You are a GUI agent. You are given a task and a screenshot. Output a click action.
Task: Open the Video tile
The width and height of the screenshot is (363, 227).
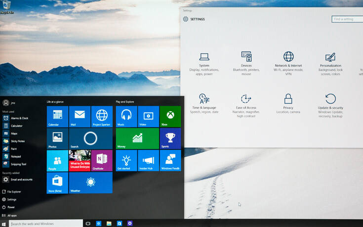(x=148, y=117)
